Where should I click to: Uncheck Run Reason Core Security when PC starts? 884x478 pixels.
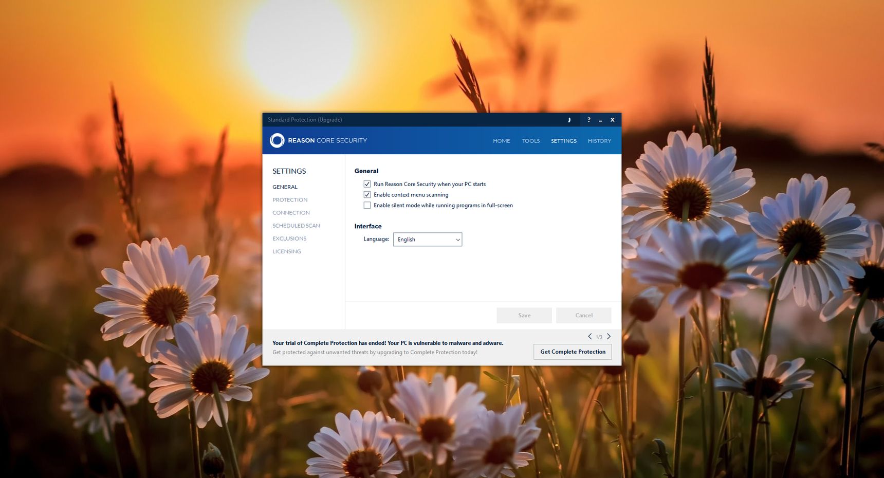pos(367,184)
